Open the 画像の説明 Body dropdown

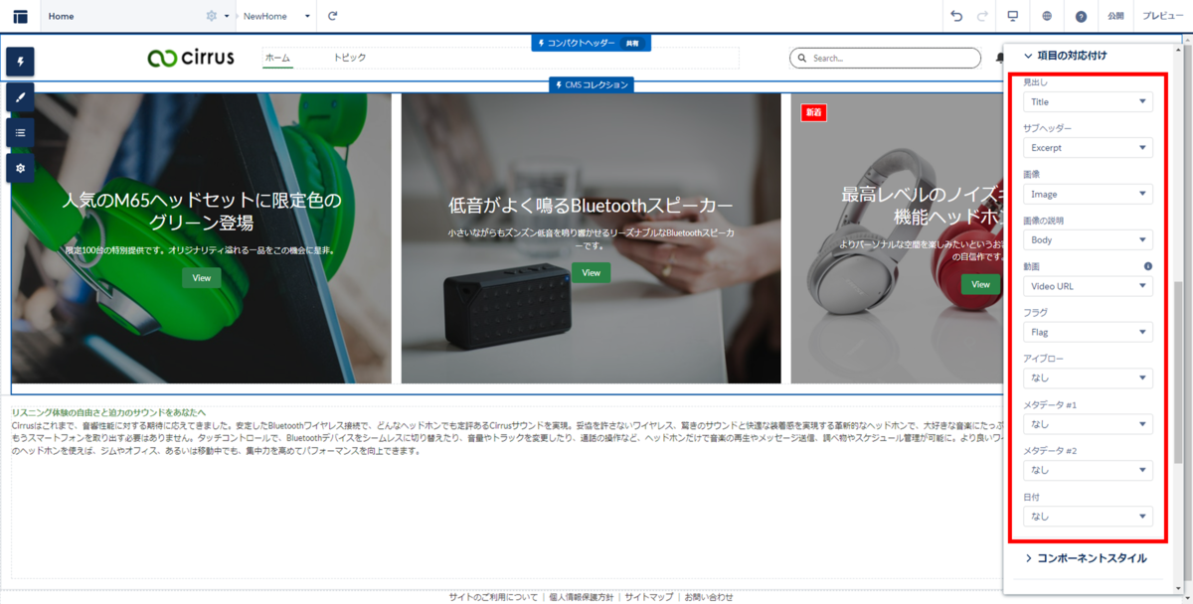click(x=1088, y=239)
